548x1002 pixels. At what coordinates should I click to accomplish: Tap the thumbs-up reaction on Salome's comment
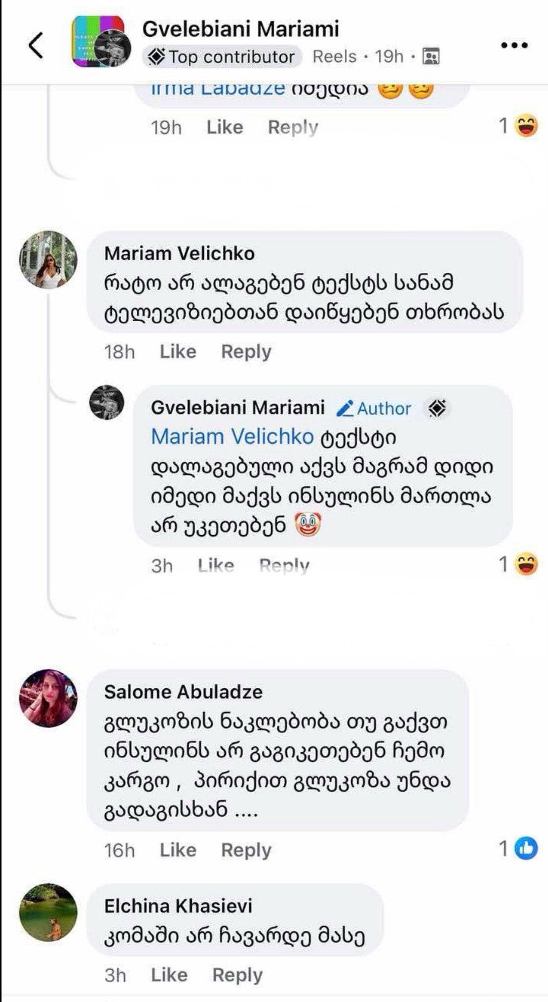click(x=526, y=849)
